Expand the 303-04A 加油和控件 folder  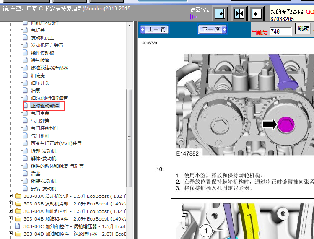[x=11, y=211]
